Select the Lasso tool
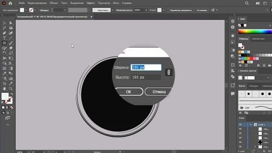The image size is (272, 153). (x=11, y=28)
